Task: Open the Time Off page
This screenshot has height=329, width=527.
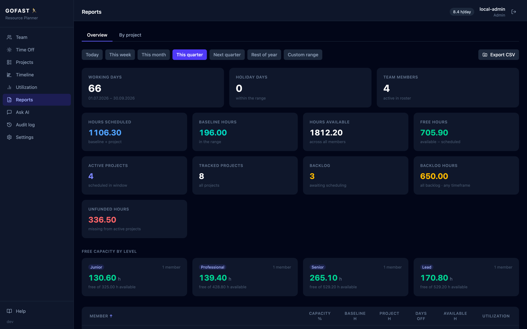Action: (37, 50)
